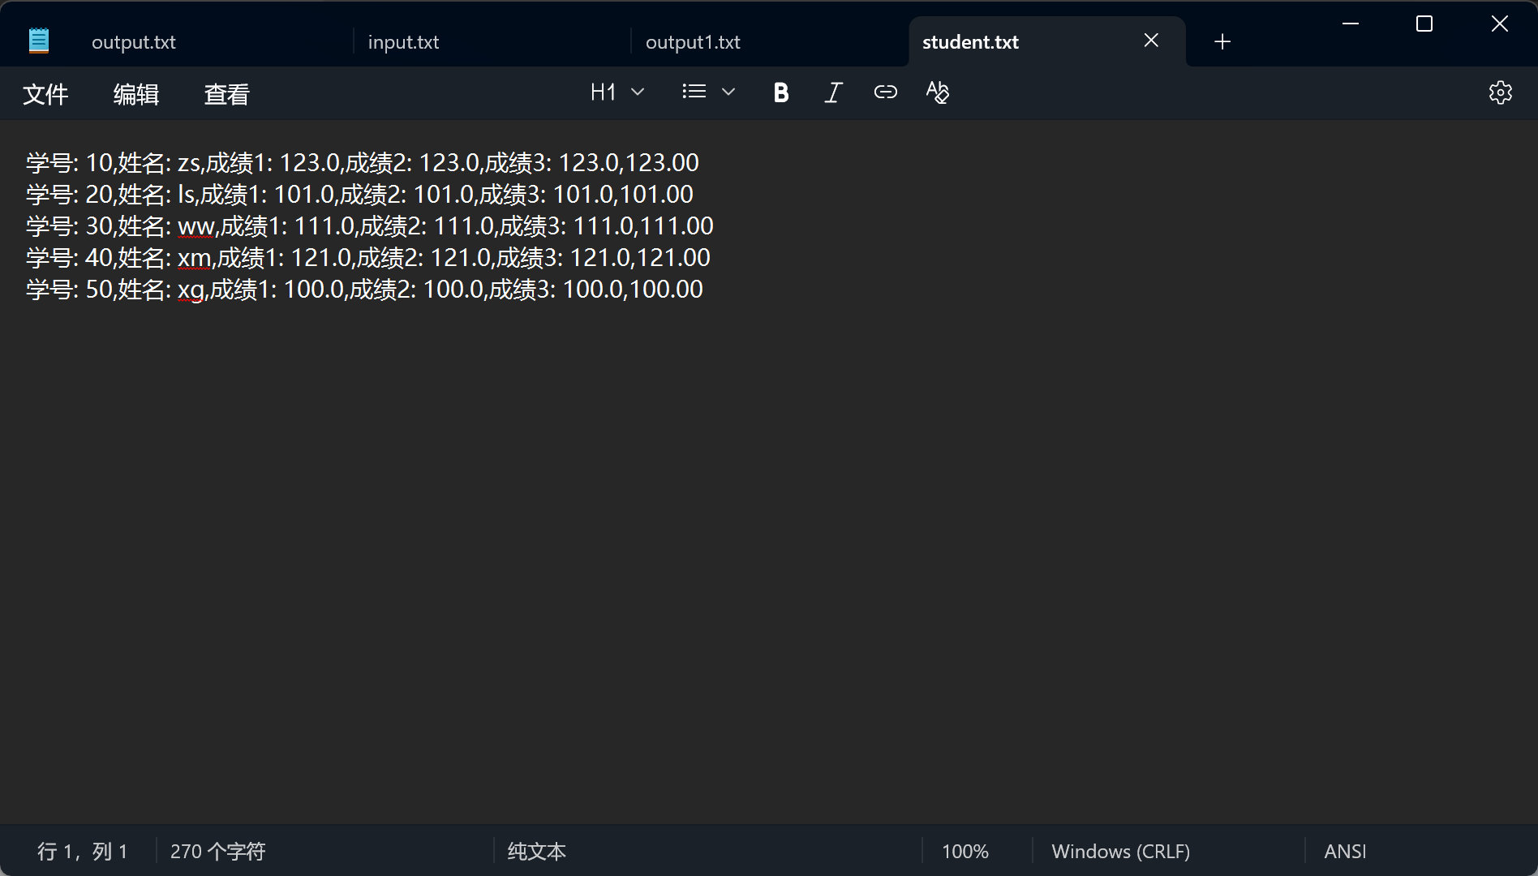Click the line starting 学号: 50,姓名: xg
Viewport: 1538px width, 876px height.
coord(364,290)
